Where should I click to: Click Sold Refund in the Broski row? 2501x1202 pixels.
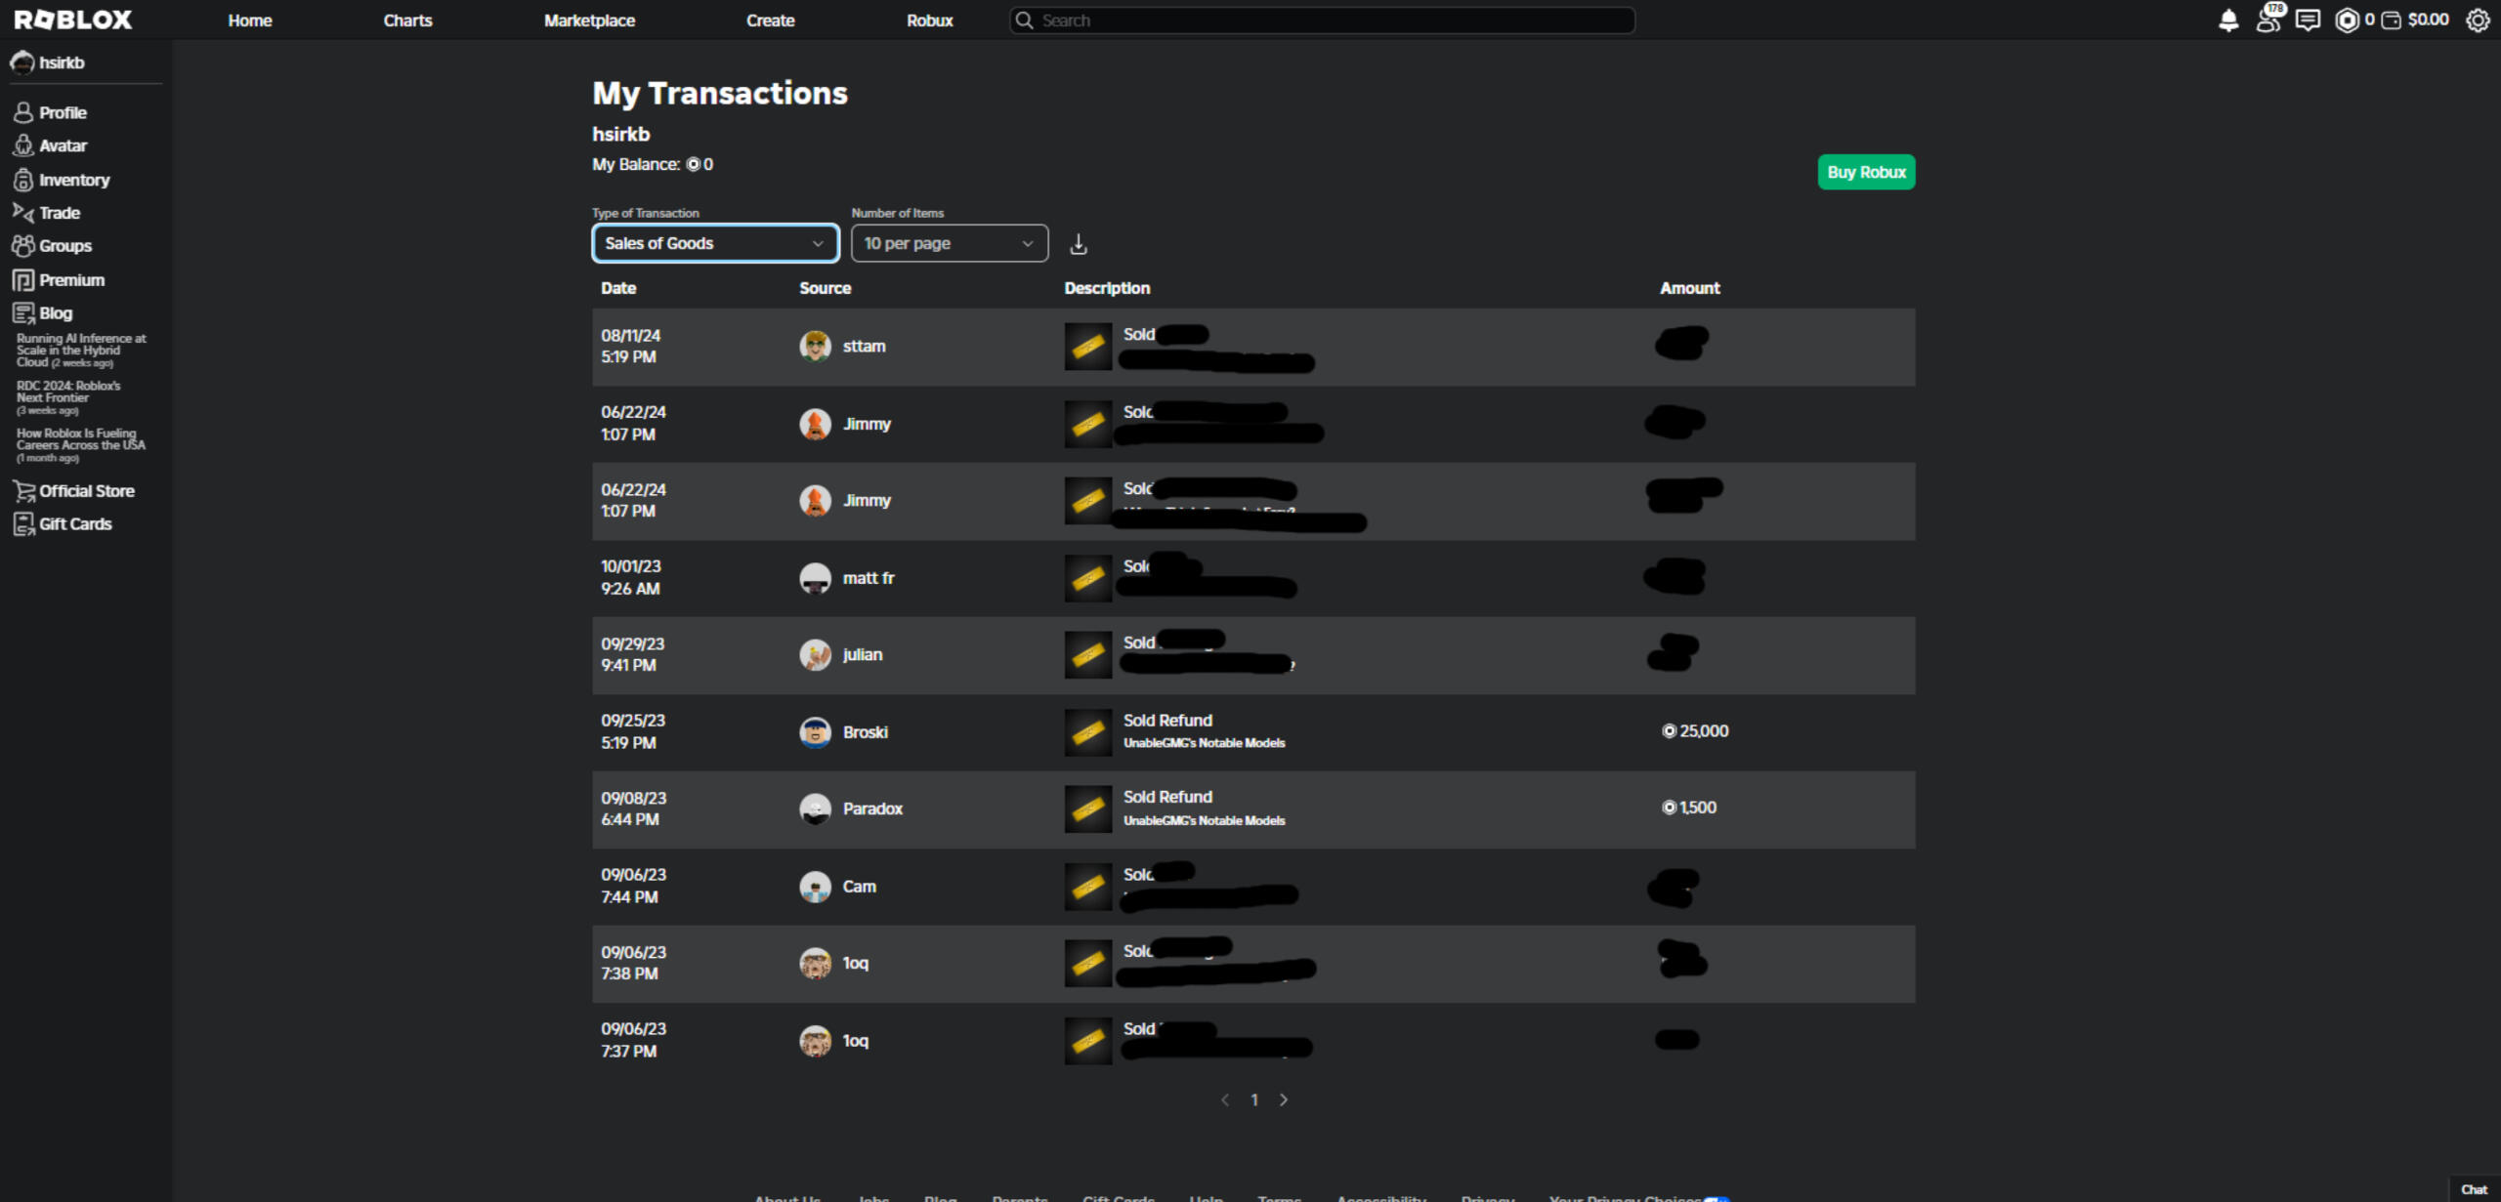click(x=1167, y=721)
